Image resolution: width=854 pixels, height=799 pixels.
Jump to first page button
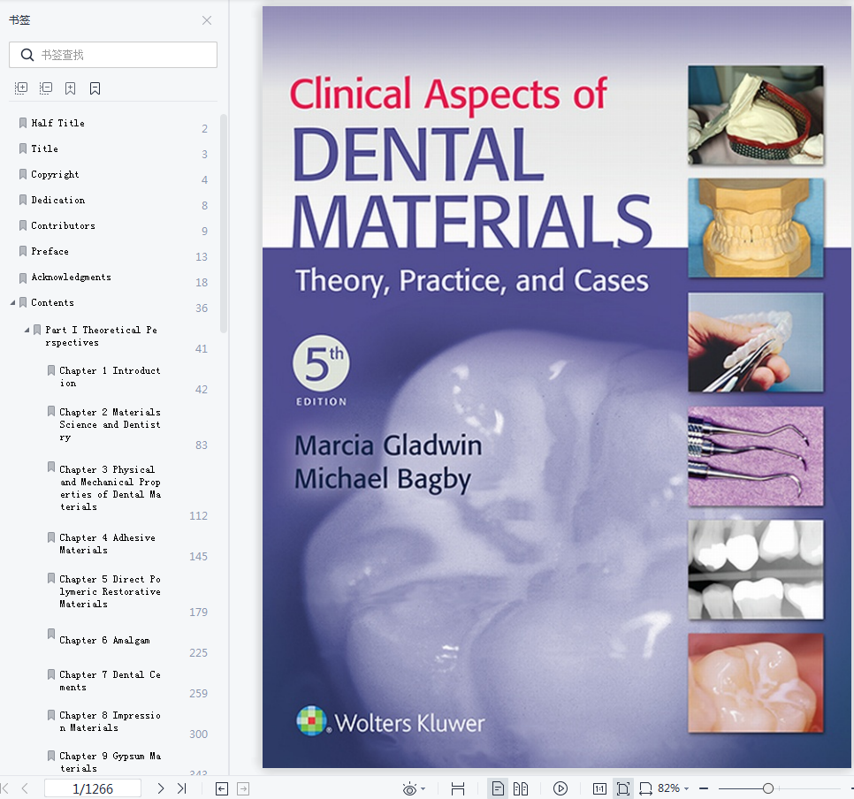[x=5, y=788]
